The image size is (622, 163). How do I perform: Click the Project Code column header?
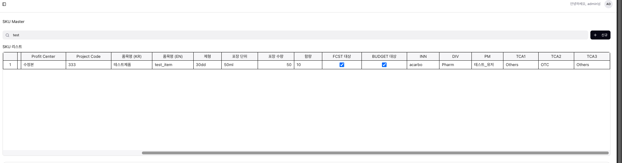pos(88,56)
